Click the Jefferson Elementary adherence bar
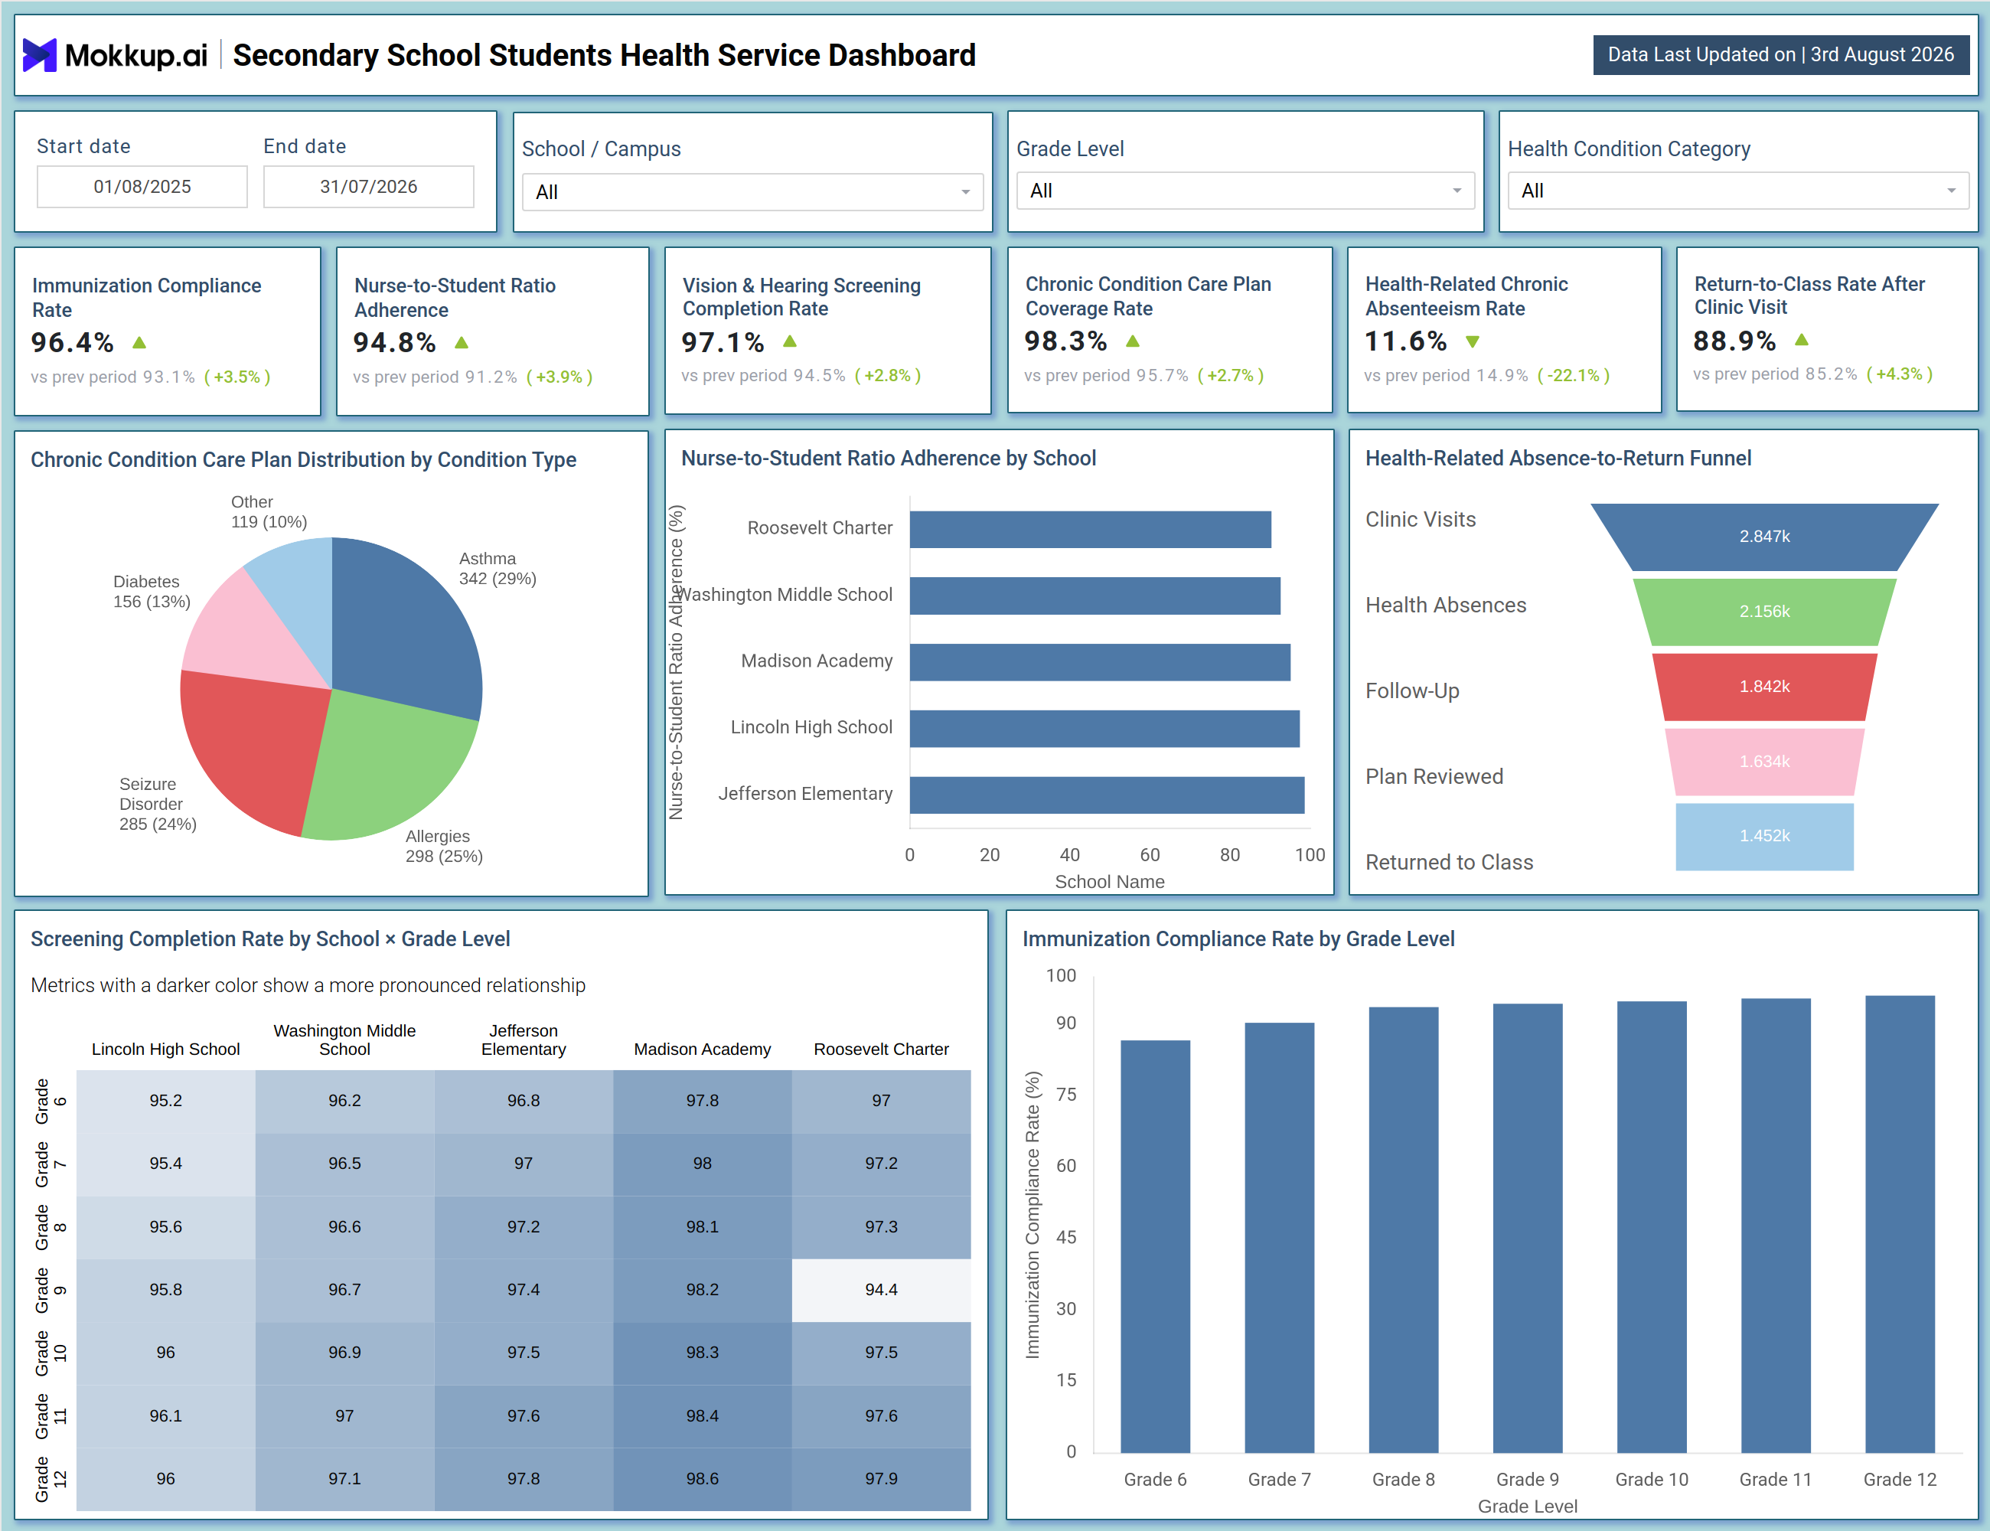Screen dimensions: 1990x1531 tap(1107, 795)
